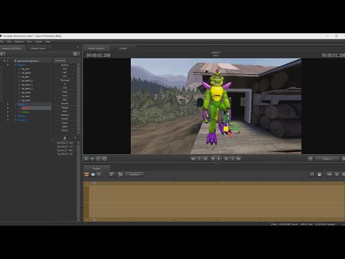This screenshot has height=259, width=345.
Task: Select the fourth manipulator tool under viewport
Action: point(104,159)
